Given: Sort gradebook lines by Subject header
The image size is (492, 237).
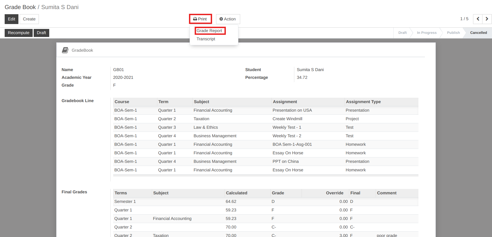Looking at the screenshot, I should tap(232, 102).
